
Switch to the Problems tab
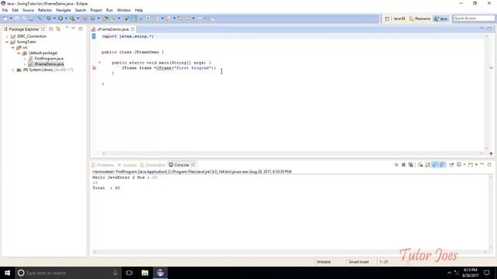(x=103, y=165)
